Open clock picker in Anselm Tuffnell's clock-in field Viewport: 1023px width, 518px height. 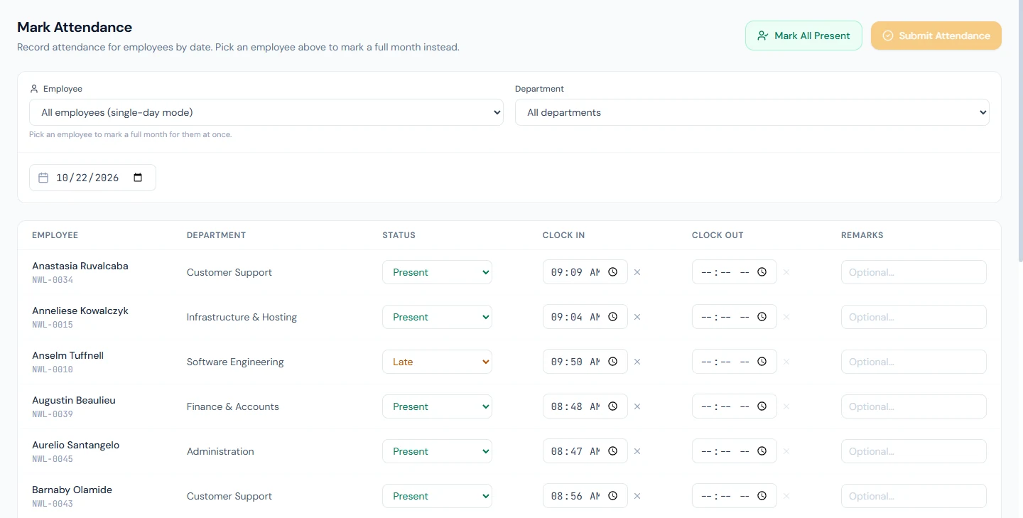(x=612, y=362)
